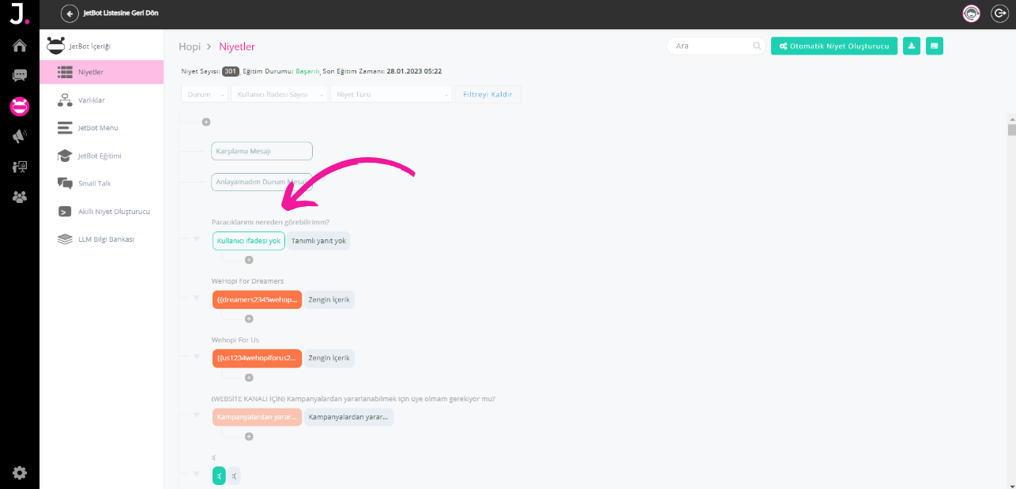Click the search magnifier icon

coord(756,46)
